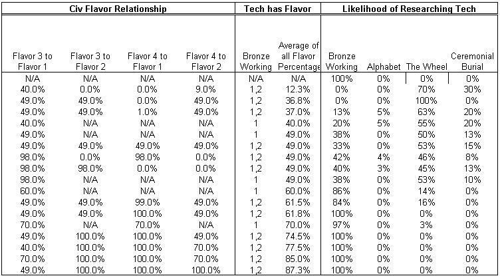Click the Flavor 3 to Flavor 2 column header
This screenshot has height=276, width=500.
point(90,61)
